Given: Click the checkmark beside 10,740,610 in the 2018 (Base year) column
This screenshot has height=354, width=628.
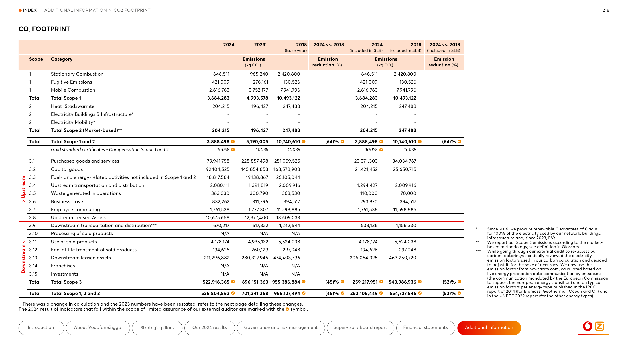Looking at the screenshot, I should click(304, 142).
